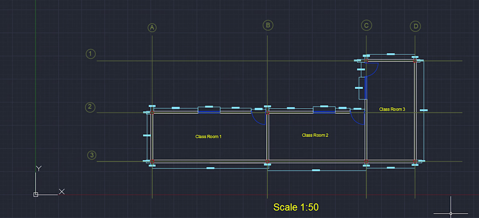
Task: Select grid bubble C
Action: point(366,25)
